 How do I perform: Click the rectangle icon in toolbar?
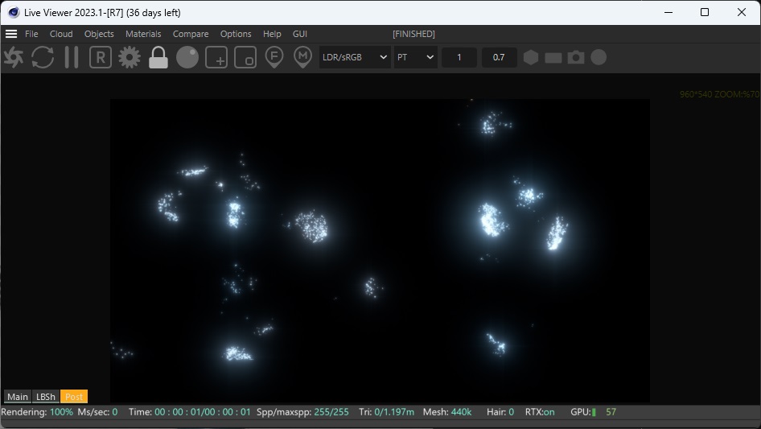coord(553,58)
